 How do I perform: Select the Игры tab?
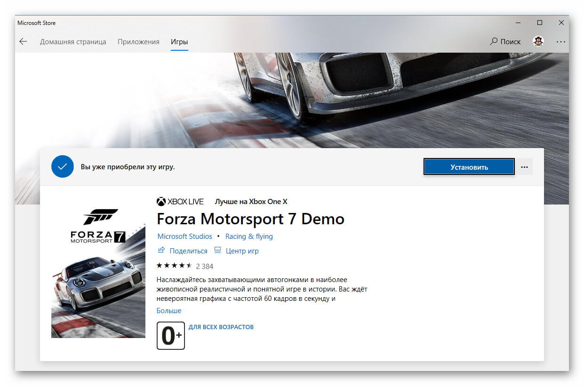[x=179, y=42]
